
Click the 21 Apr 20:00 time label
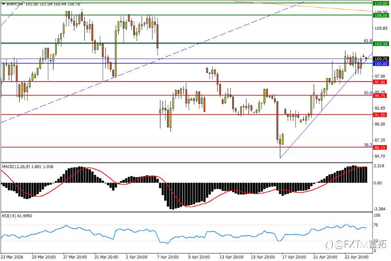(325, 257)
